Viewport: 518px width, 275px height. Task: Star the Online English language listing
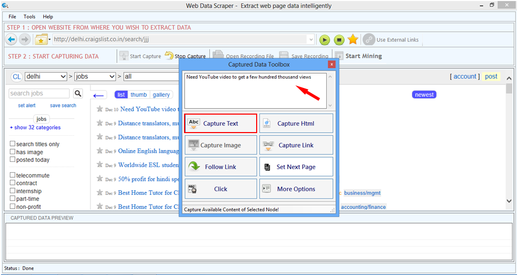coord(100,151)
